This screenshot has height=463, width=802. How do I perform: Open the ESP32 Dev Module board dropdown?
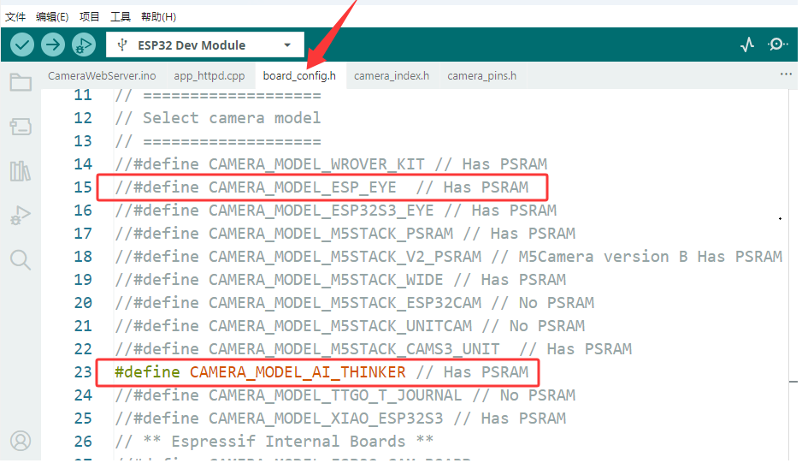click(205, 45)
